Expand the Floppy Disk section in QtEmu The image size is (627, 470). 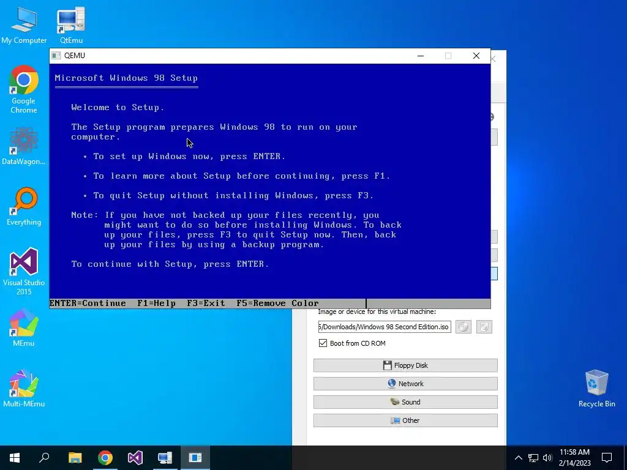405,365
